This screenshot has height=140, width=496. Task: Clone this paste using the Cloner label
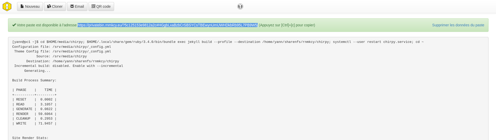click(57, 6)
